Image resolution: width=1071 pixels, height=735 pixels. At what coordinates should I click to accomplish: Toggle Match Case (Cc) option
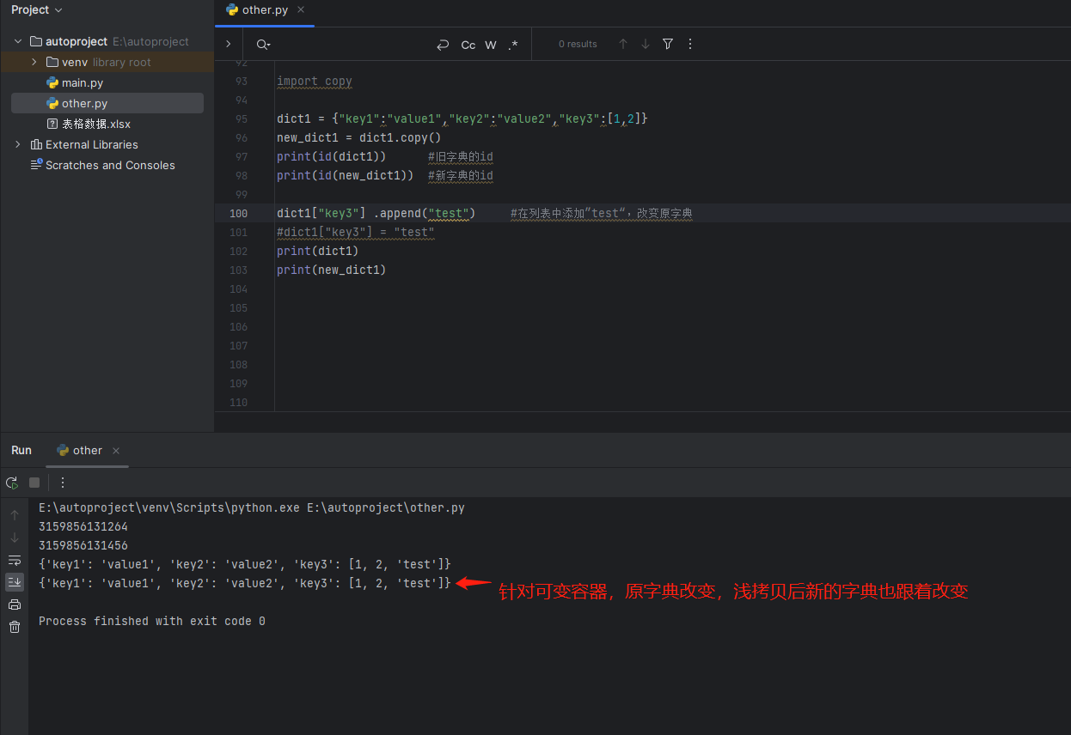point(468,45)
